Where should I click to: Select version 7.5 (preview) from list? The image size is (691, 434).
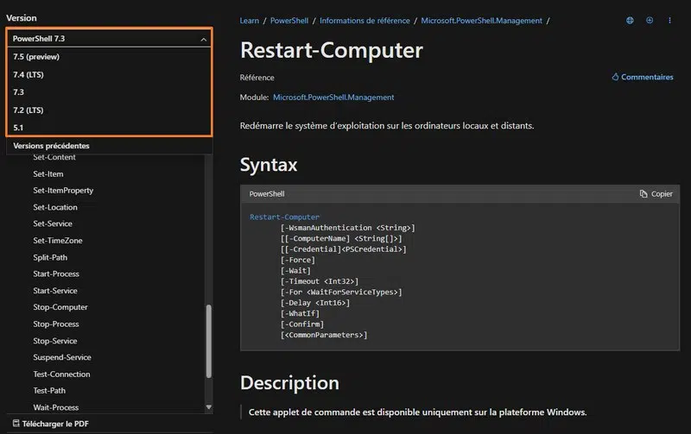pos(36,57)
